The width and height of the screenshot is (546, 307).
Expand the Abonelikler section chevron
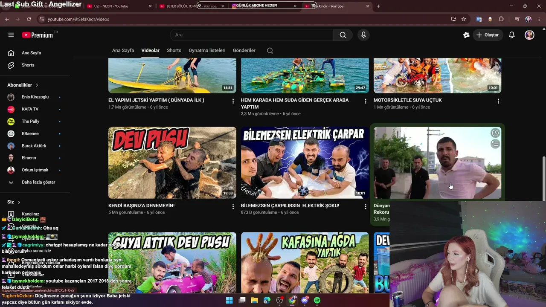pos(37,85)
